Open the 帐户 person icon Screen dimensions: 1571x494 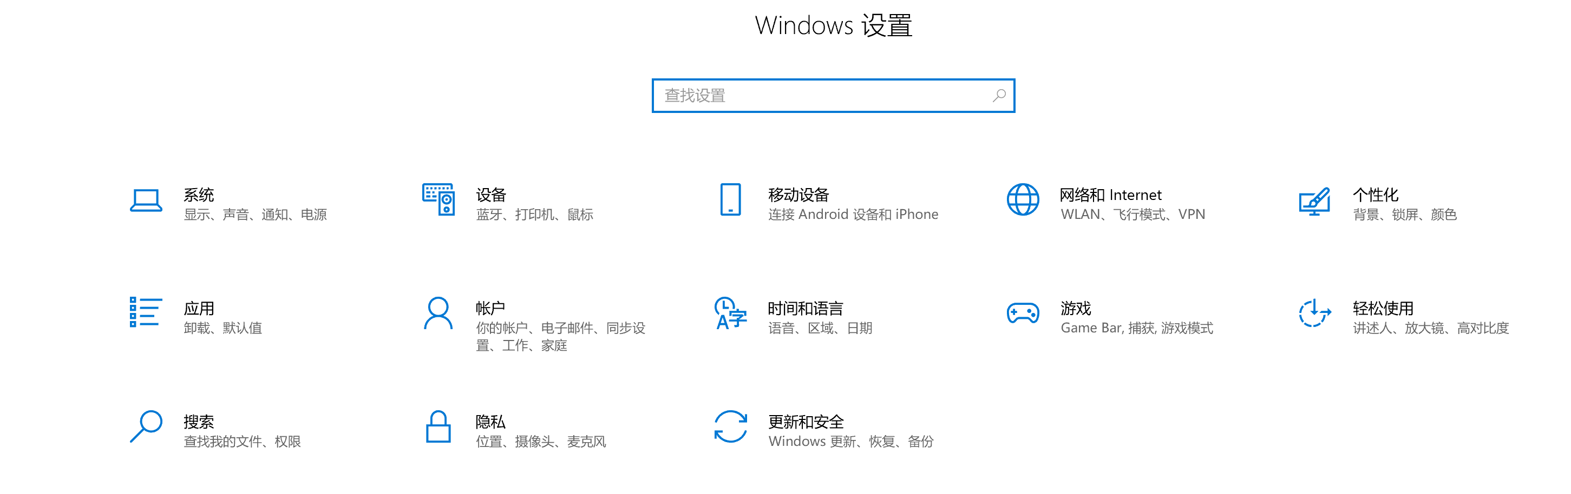(438, 313)
